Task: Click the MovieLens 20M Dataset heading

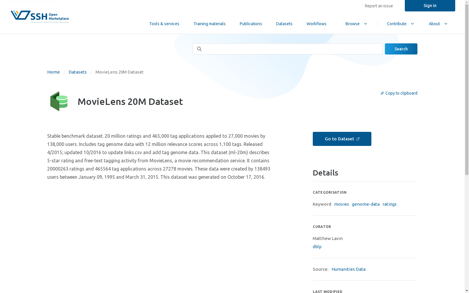Action: click(x=130, y=101)
